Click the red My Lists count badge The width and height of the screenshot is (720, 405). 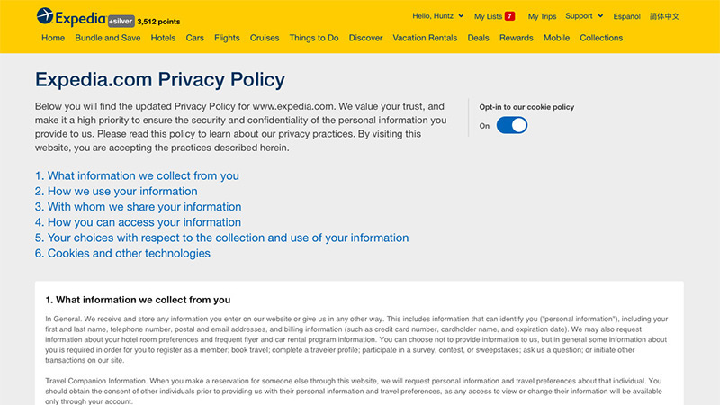click(509, 16)
